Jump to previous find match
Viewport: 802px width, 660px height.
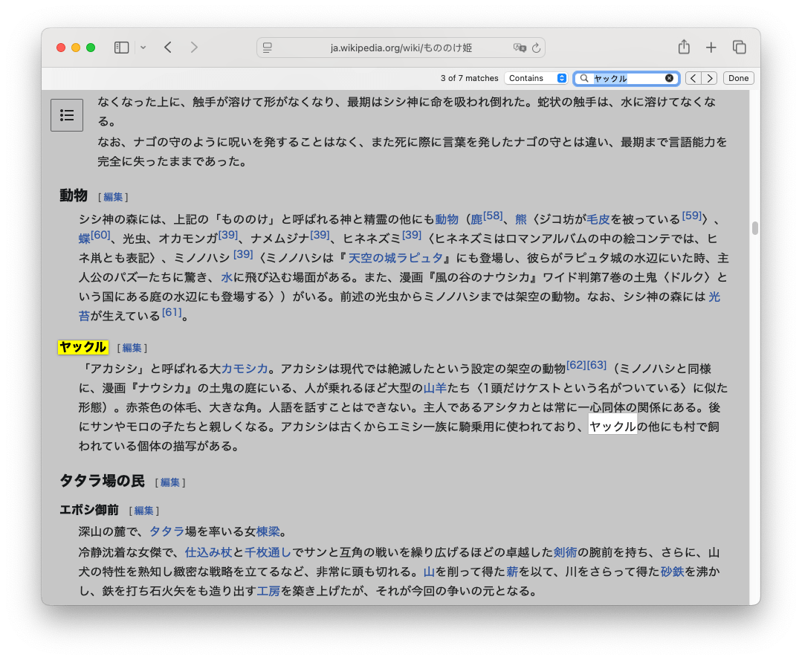click(x=693, y=78)
